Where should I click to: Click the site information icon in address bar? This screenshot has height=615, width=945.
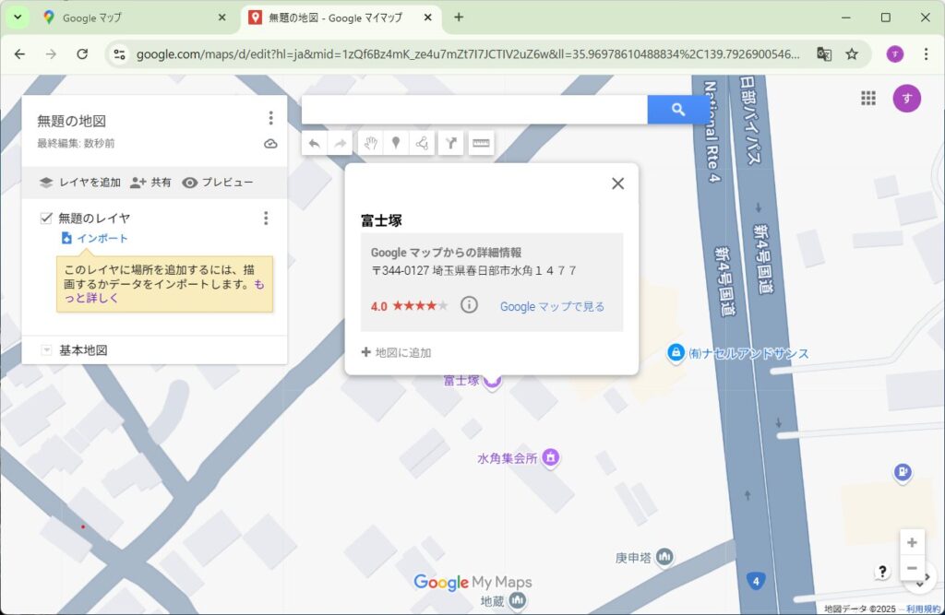point(119,54)
